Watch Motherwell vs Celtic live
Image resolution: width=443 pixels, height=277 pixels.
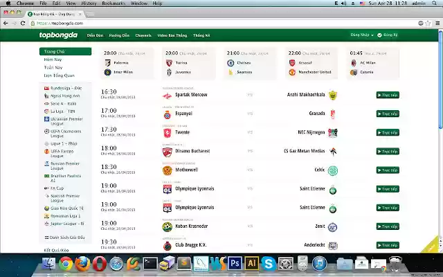point(388,170)
